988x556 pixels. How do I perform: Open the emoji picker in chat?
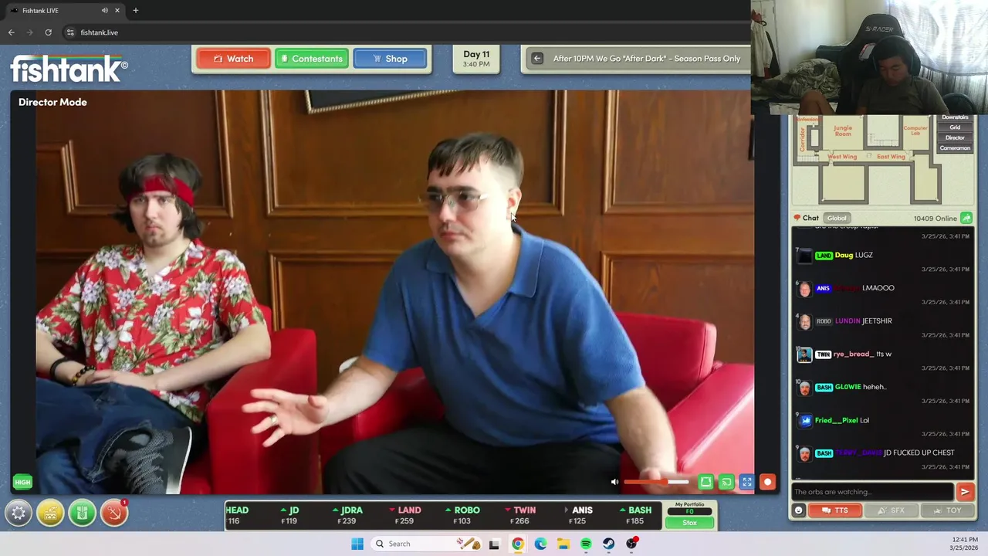[799, 510]
